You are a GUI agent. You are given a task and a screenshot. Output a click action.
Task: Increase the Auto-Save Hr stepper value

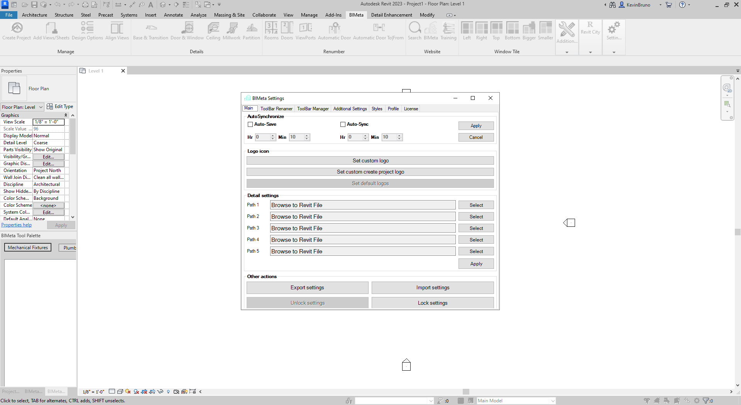(x=273, y=135)
